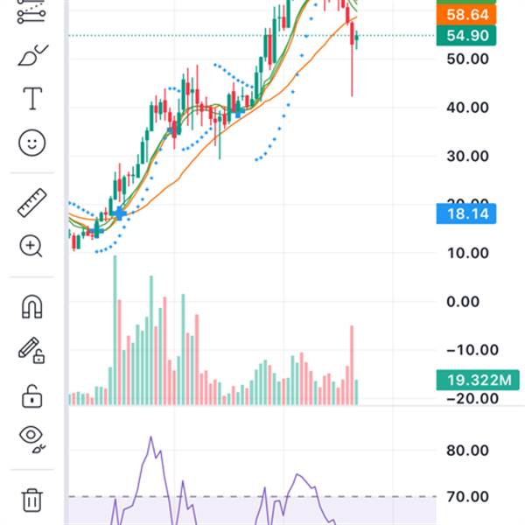
Task: Click the trash remove objects icon
Action: [32, 500]
